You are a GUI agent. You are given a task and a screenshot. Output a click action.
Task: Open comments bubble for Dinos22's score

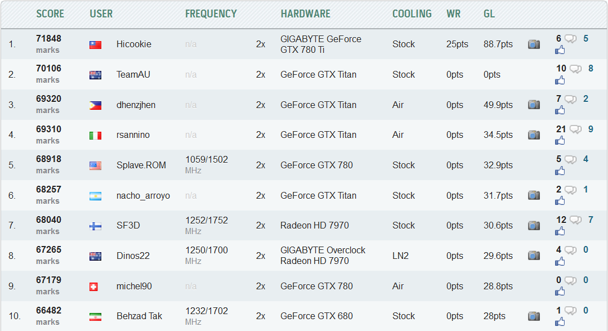pos(570,251)
